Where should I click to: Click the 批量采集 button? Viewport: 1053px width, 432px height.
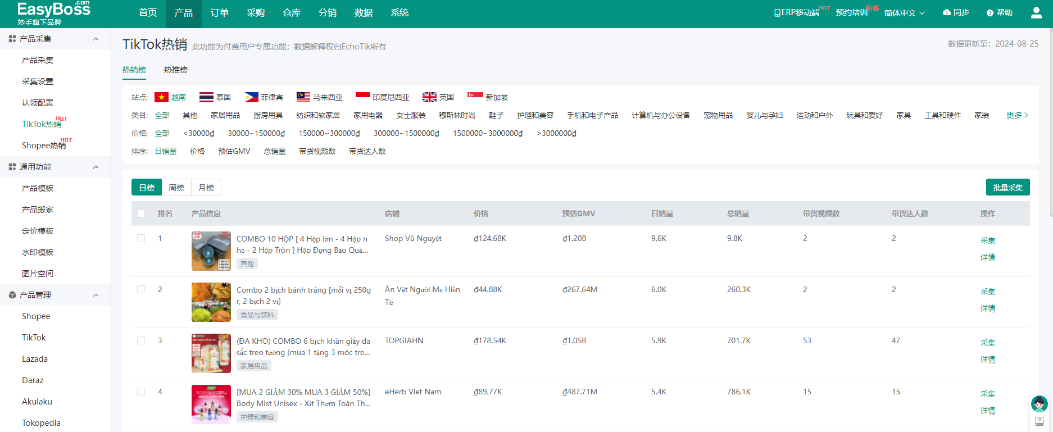coord(1007,188)
